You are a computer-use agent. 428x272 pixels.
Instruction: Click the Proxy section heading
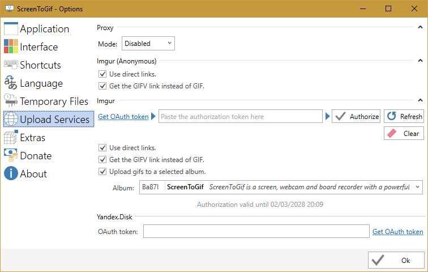(105, 28)
